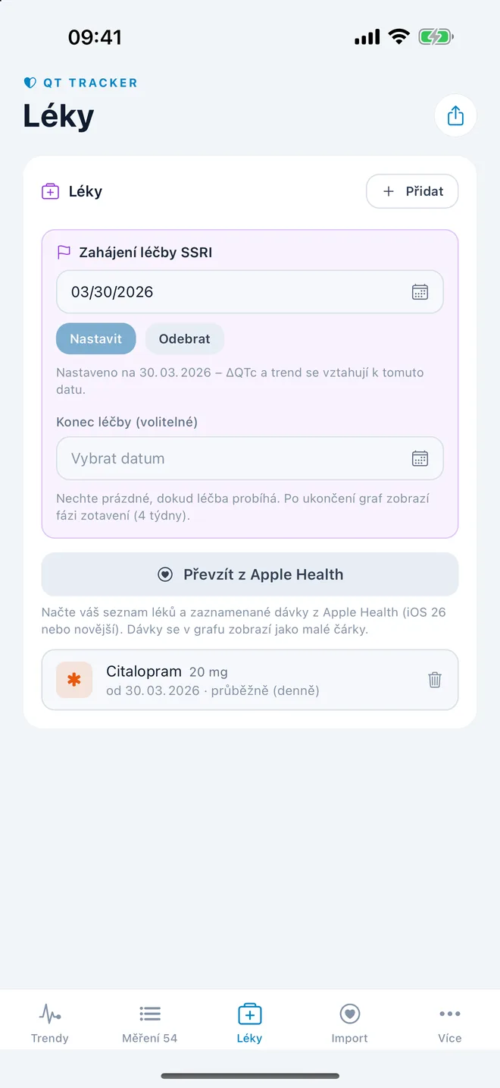Tap the orange asterisk Citalopram icon
This screenshot has width=500, height=1088.
[74, 680]
